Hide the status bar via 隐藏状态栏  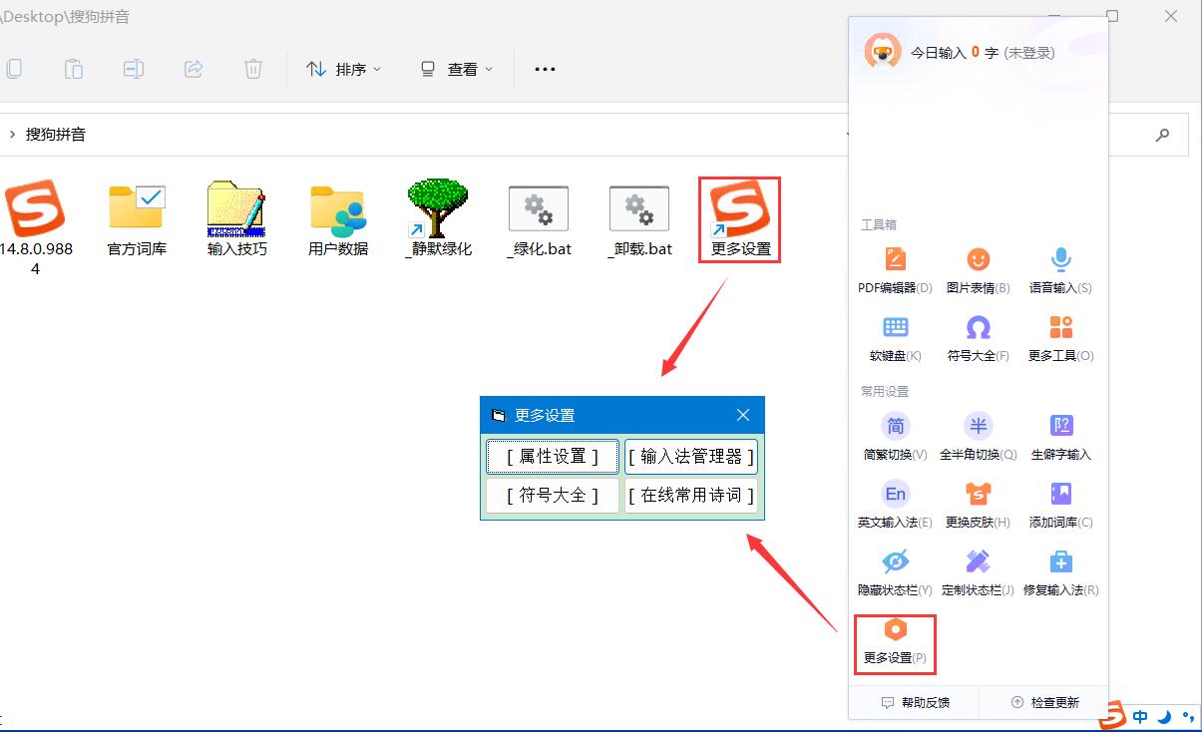click(895, 563)
